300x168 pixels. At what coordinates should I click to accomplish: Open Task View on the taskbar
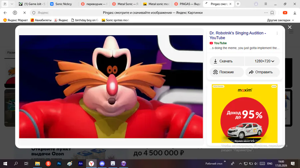[26, 164]
